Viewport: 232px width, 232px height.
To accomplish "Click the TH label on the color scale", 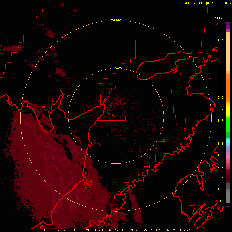I will click(x=221, y=201).
